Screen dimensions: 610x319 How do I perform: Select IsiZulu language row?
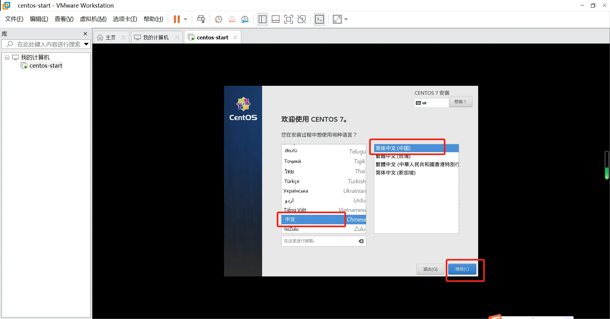coord(324,229)
